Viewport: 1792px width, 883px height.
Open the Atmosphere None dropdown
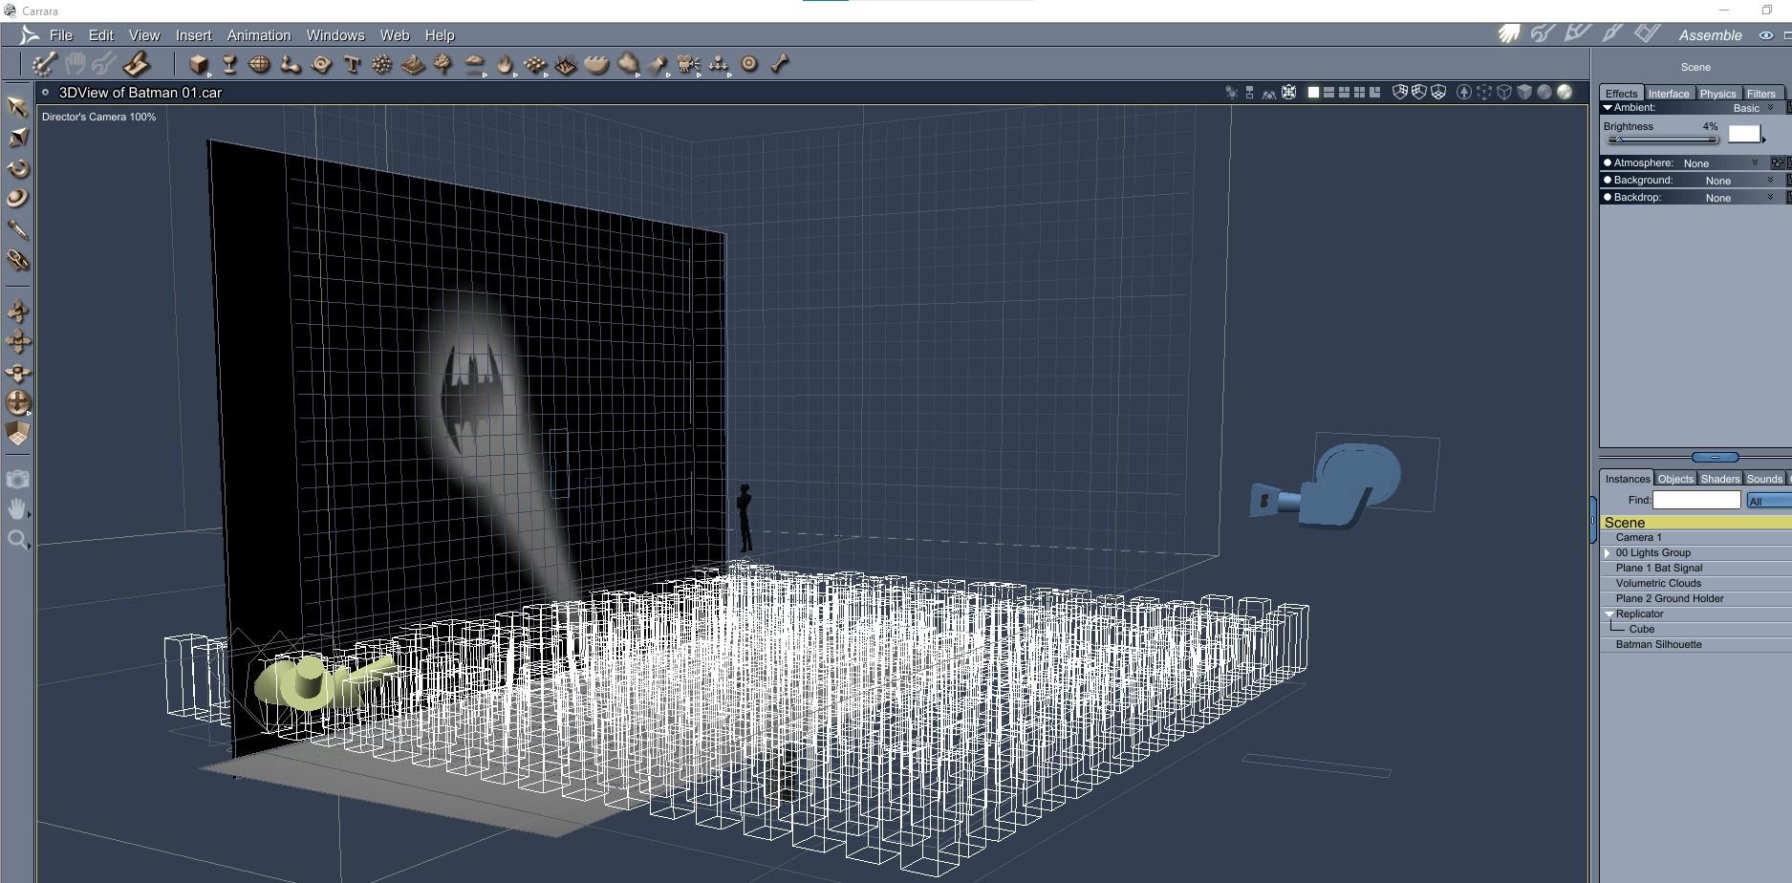[1720, 163]
